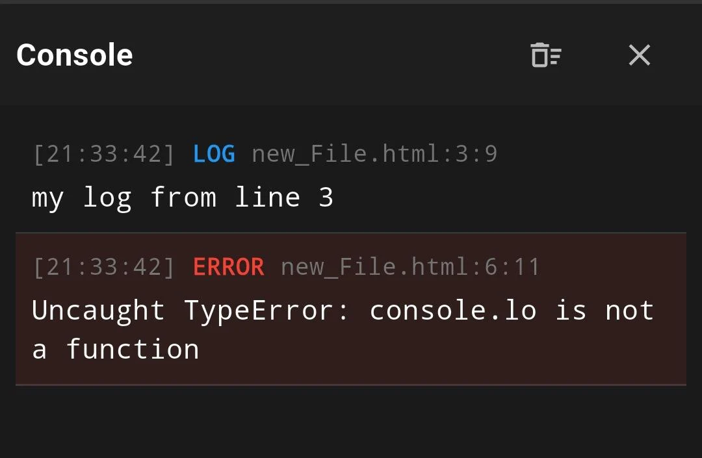
Task: Click the ERROR indicator on the TypeError entry
Action: (x=229, y=266)
